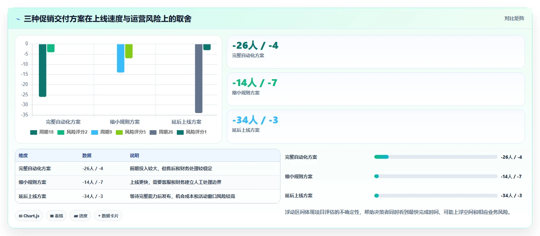Click the Chart.js tag label
The height and width of the screenshot is (236, 540).
[31, 216]
